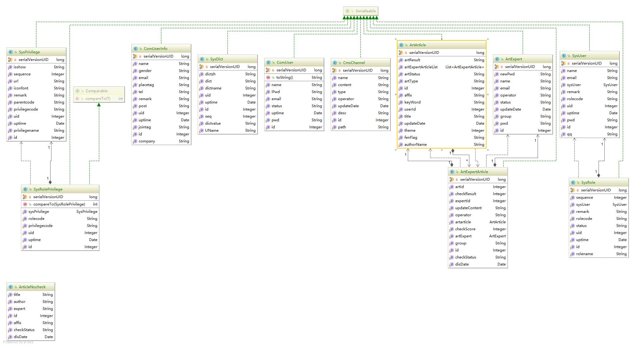The width and height of the screenshot is (635, 347).
Task: Click property icon beside SysDict dictzh
Action: point(201,74)
